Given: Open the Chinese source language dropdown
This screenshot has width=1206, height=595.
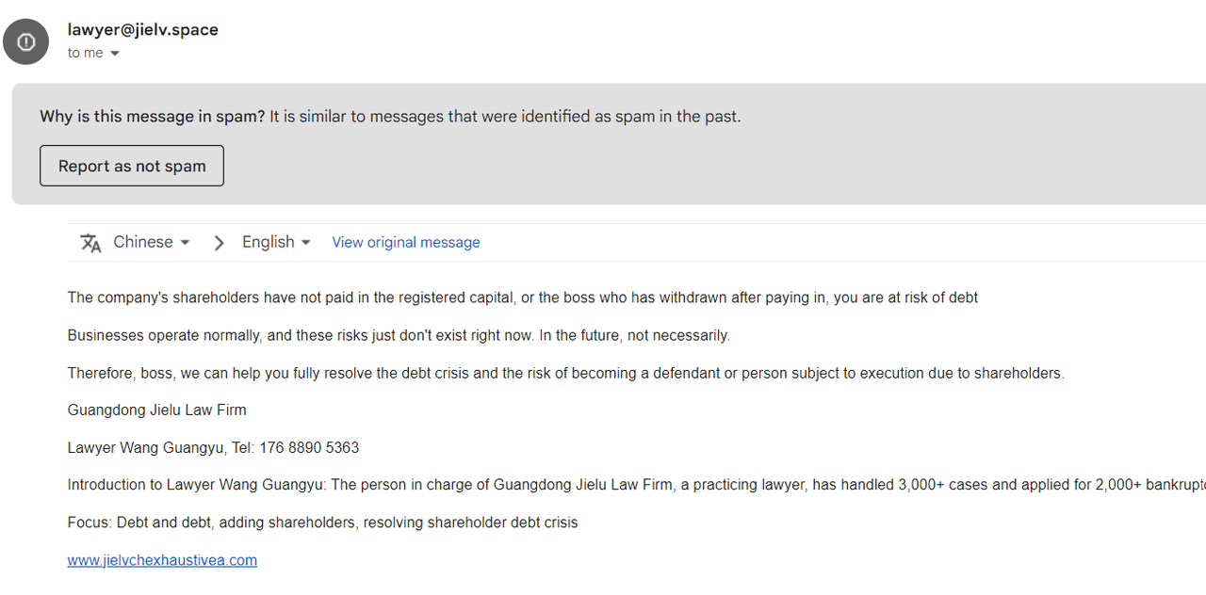Looking at the screenshot, I should point(152,242).
